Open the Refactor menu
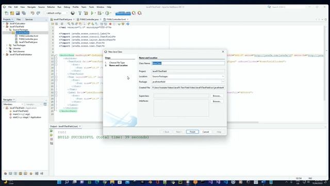Screen dimensions: 330x186 tap(51, 7)
